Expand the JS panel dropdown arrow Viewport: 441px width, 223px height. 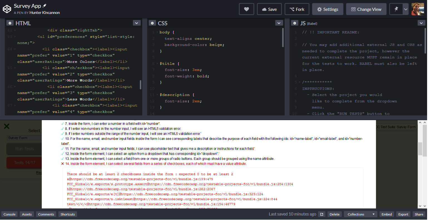click(x=421, y=23)
